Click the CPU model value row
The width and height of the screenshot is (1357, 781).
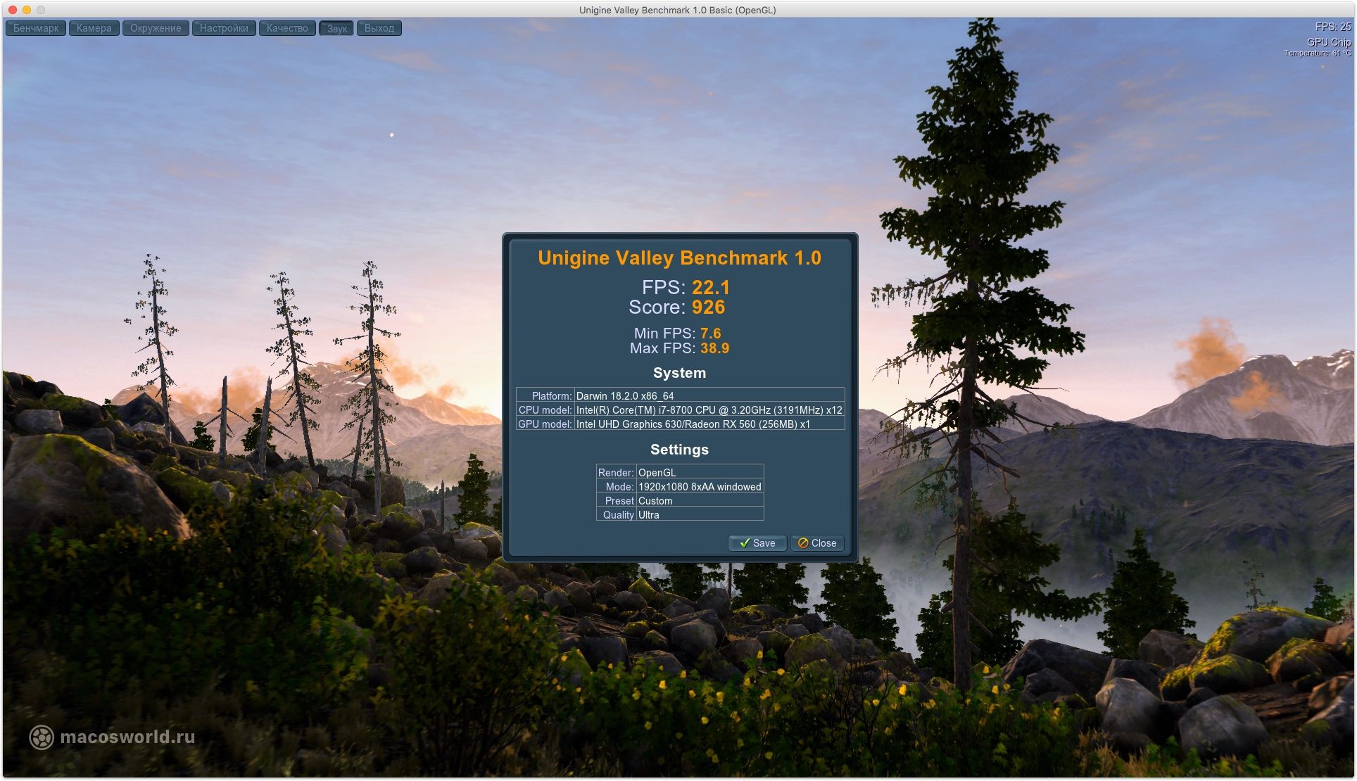[709, 410]
